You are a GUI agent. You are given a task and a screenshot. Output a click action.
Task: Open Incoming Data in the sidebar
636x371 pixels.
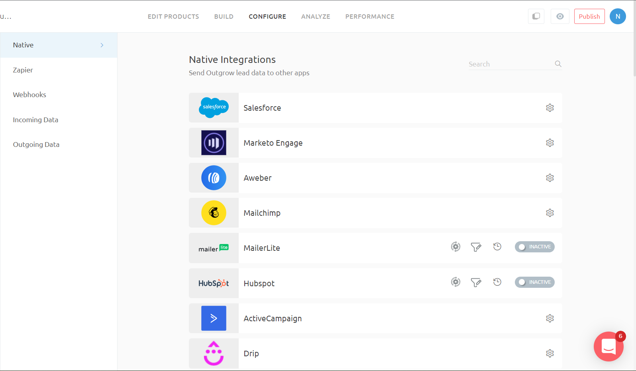click(59, 120)
